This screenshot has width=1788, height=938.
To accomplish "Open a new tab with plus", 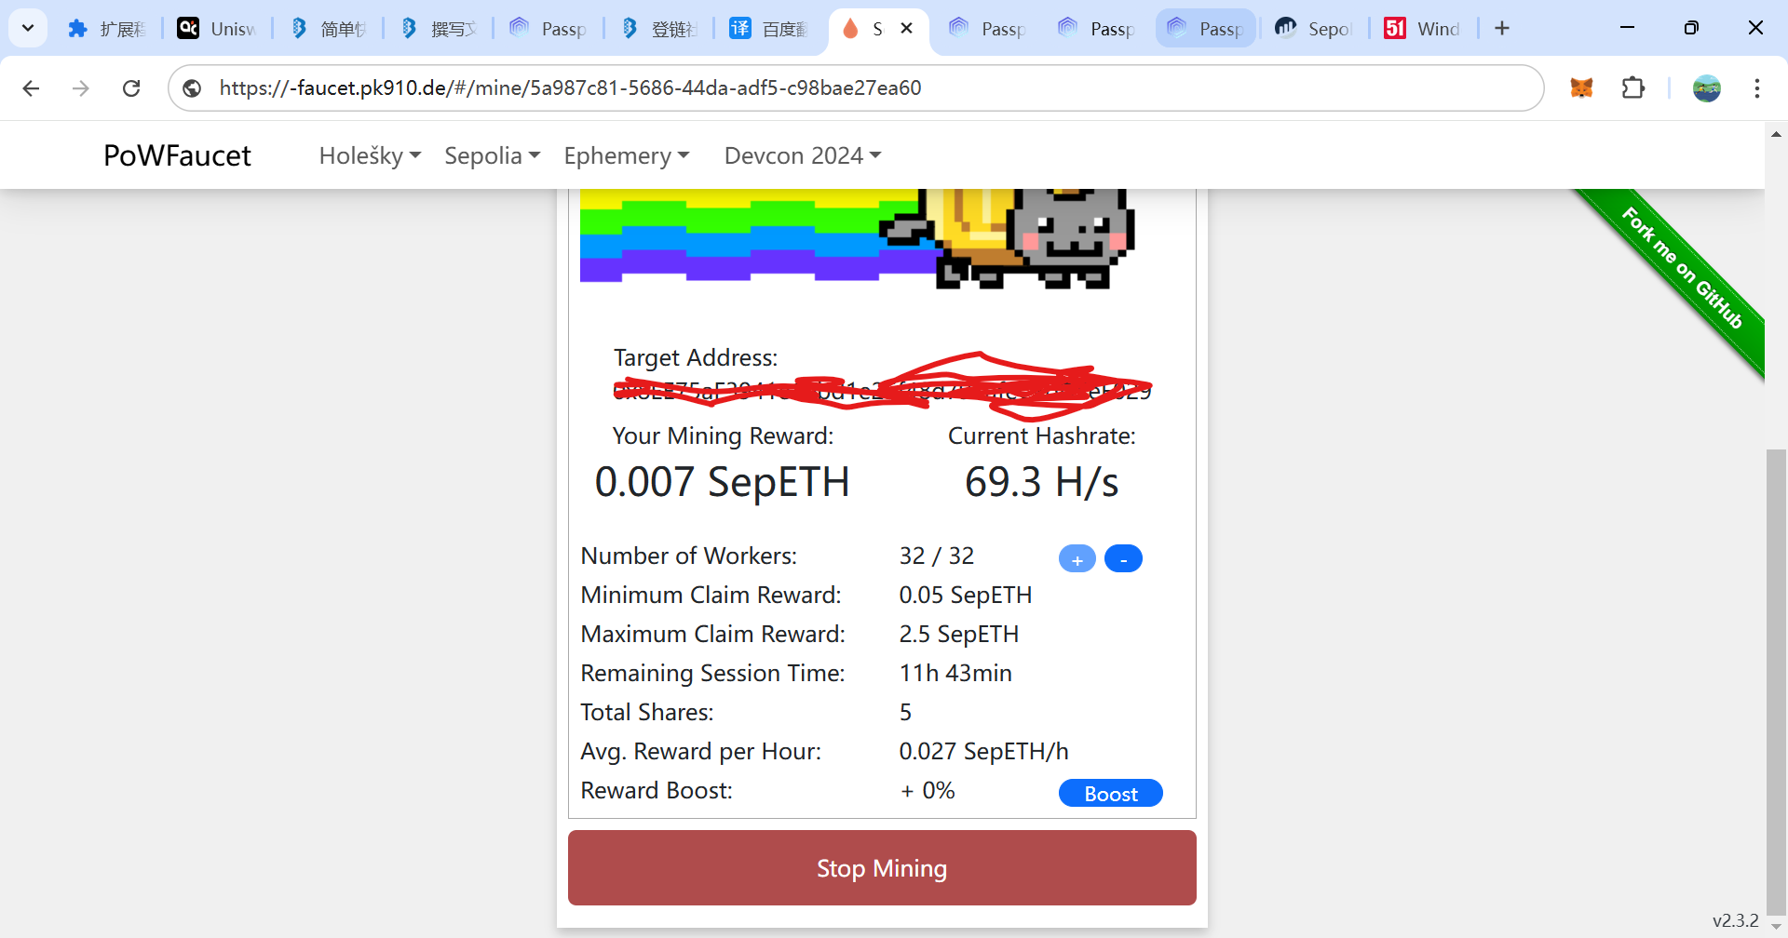I will tap(1502, 28).
